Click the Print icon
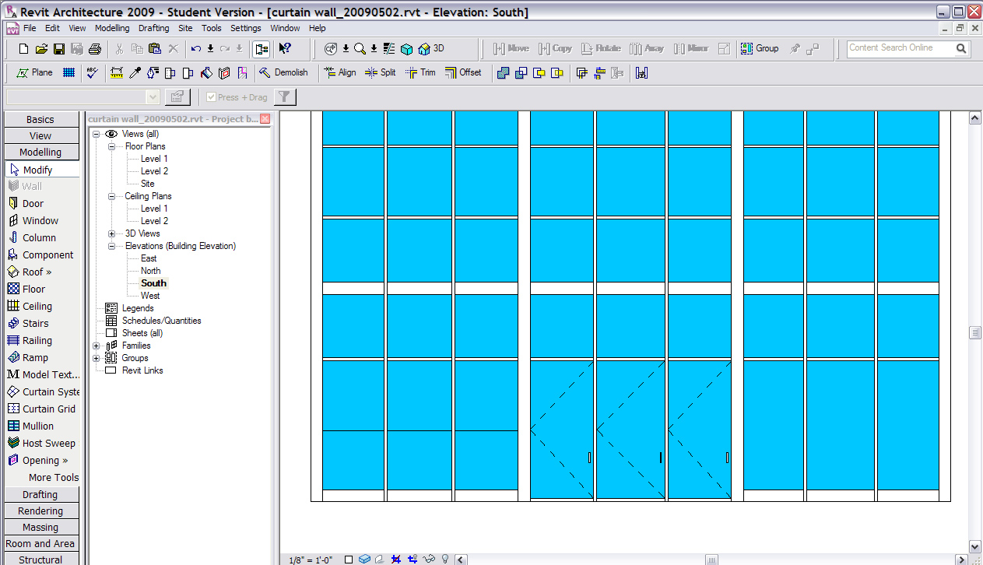983x565 pixels. coord(95,49)
